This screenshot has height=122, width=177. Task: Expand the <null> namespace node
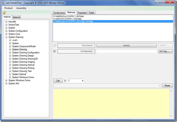[x=10, y=40]
